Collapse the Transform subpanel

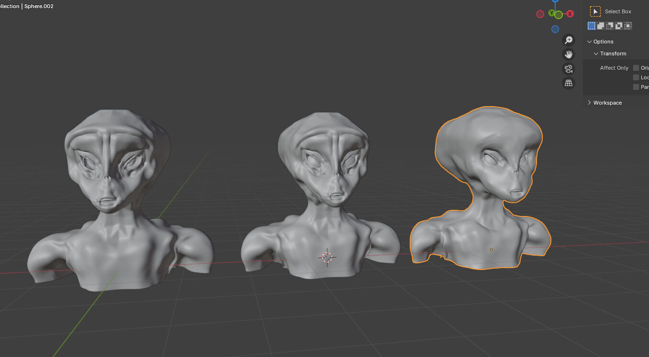[596, 54]
